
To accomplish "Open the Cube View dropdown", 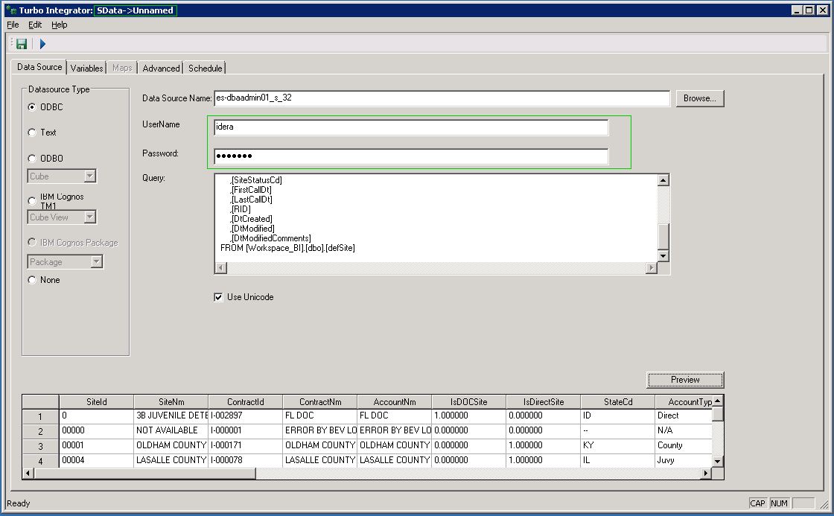I will tap(90, 217).
